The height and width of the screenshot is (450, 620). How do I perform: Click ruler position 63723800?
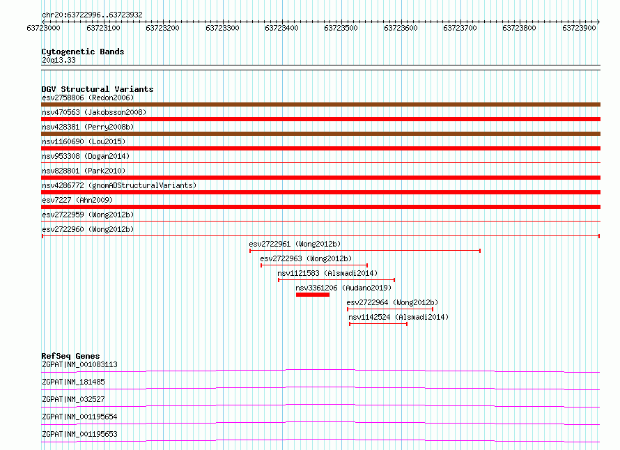point(519,28)
